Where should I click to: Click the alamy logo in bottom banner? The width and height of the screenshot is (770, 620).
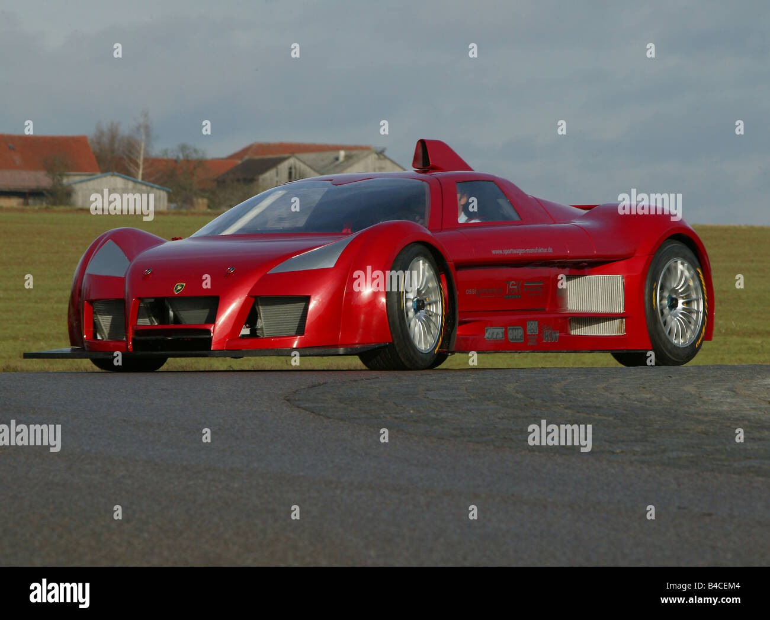pos(59,593)
